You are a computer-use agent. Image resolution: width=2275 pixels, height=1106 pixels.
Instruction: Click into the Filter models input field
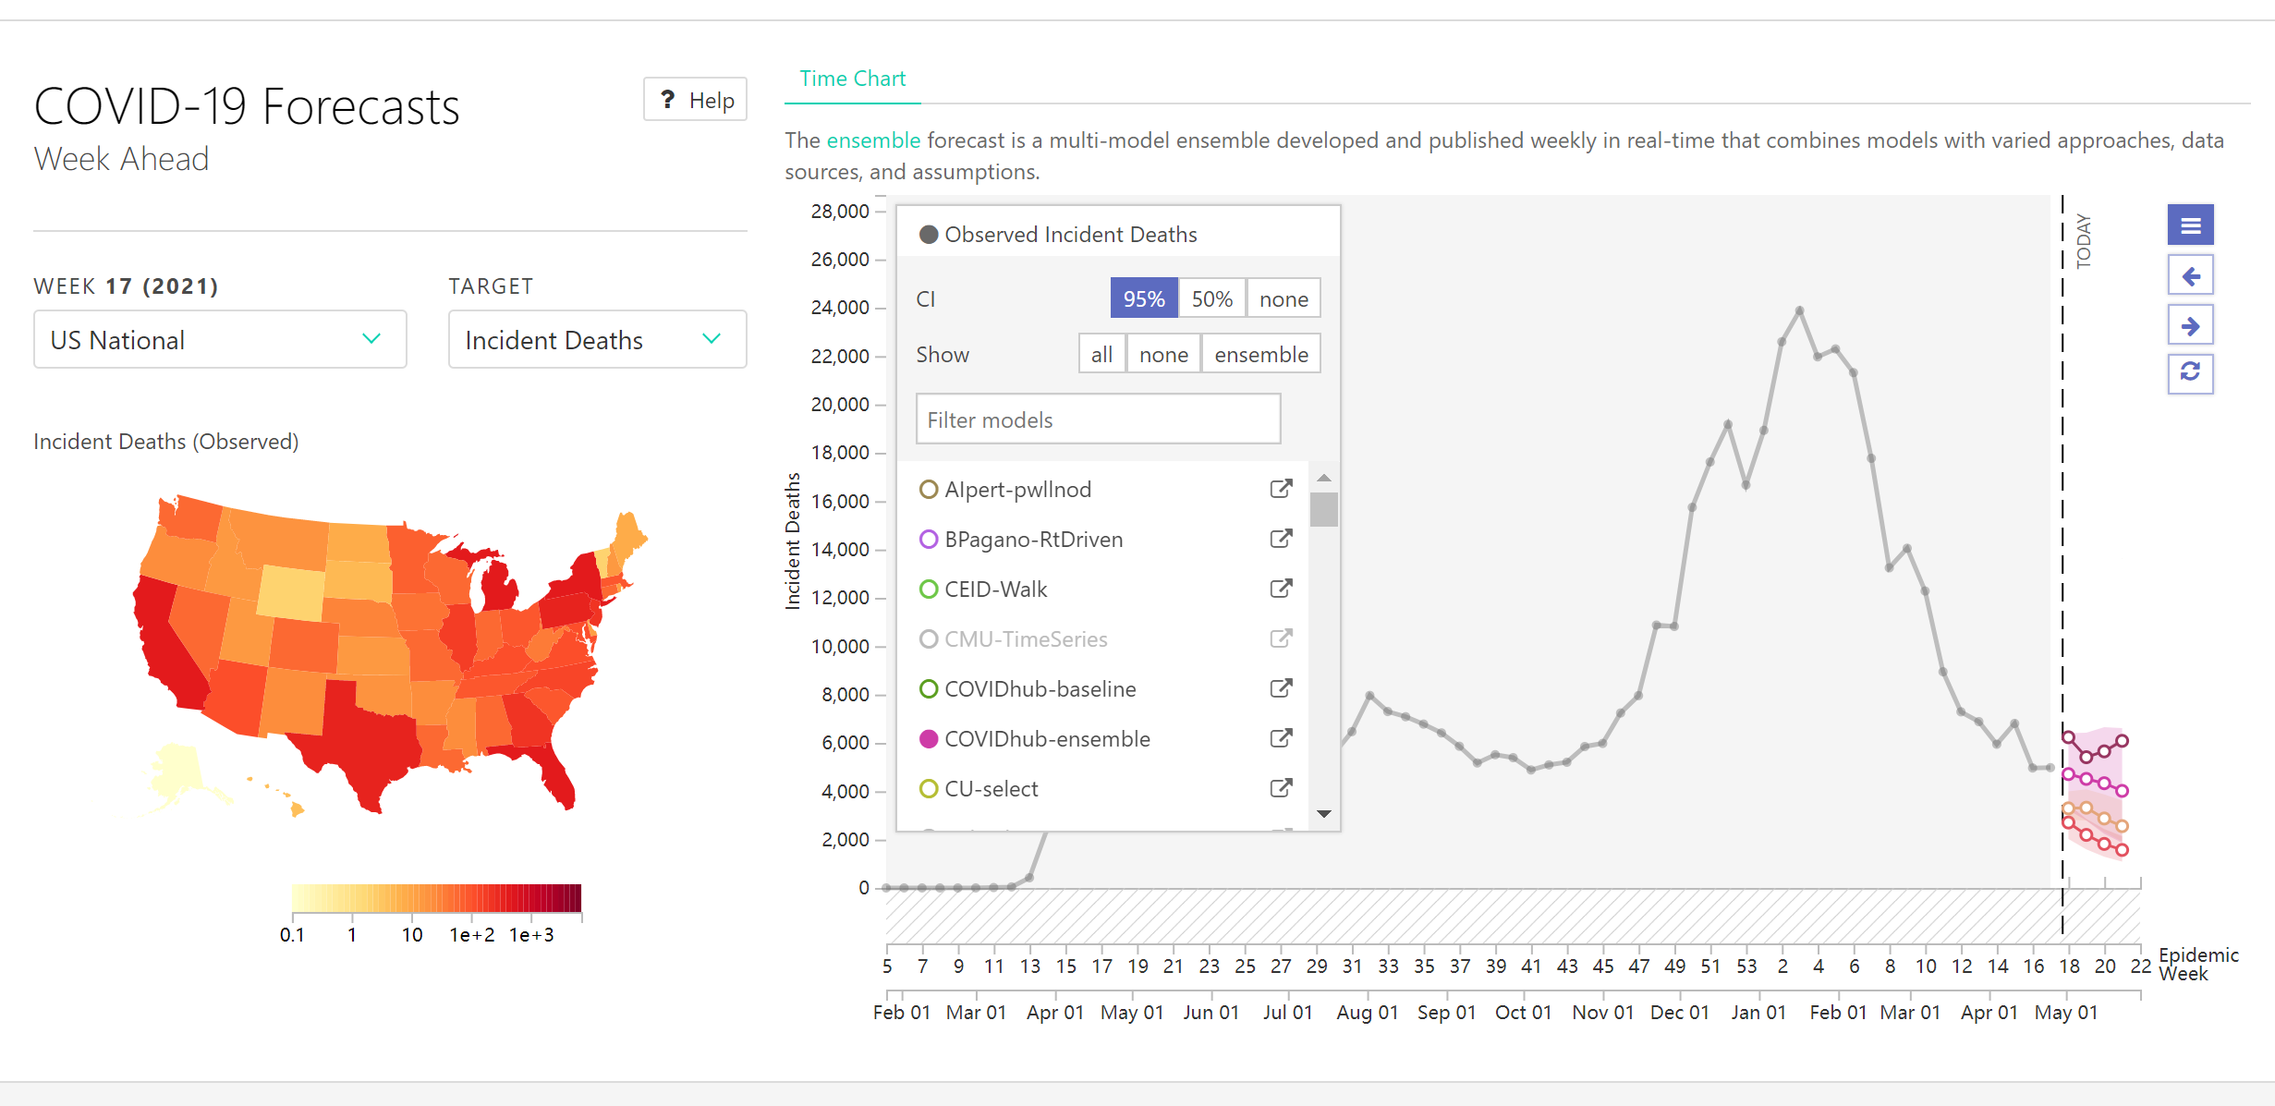[1098, 420]
